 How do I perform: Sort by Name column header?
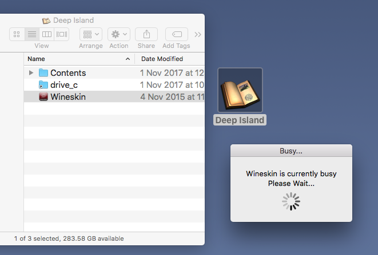pos(79,59)
